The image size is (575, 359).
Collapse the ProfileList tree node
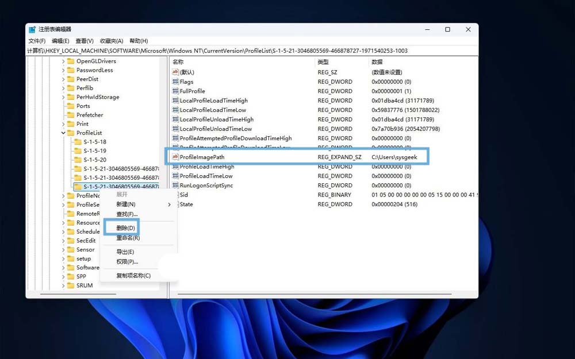[63, 133]
